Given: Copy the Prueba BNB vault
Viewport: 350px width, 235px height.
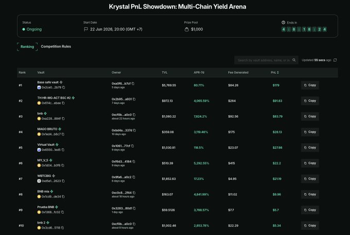Looking at the screenshot, I should [310, 210].
